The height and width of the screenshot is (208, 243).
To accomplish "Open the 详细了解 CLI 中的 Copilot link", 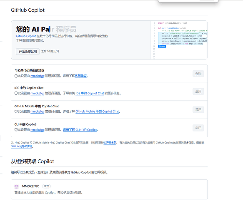I will click(80, 130).
